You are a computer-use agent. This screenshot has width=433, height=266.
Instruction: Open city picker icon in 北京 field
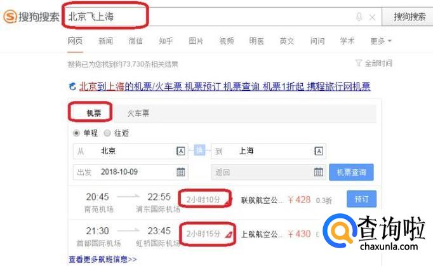[180, 151]
